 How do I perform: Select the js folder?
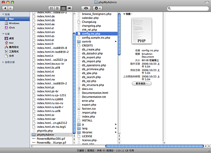[97, 124]
